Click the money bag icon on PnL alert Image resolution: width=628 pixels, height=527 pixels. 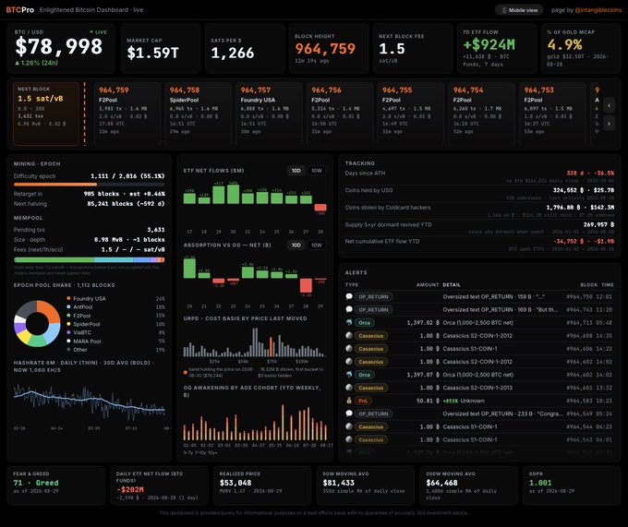(x=349, y=401)
